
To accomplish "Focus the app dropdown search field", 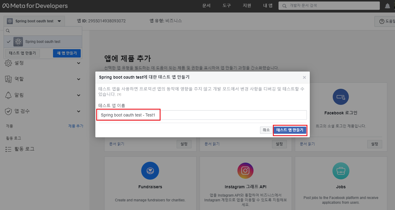I will click(43, 31).
